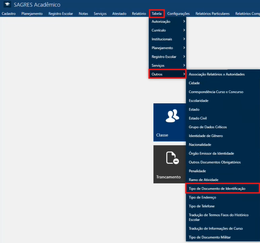Select Tipo de Telefone entry
This screenshot has height=243, width=260.
point(201,206)
